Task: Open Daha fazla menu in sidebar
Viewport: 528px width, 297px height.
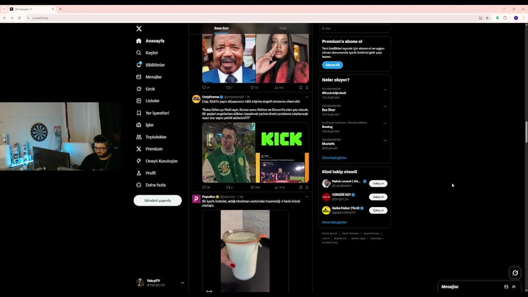Action: [x=151, y=185]
